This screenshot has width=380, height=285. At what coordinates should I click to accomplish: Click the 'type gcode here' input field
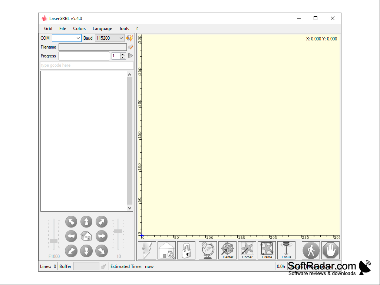click(87, 66)
